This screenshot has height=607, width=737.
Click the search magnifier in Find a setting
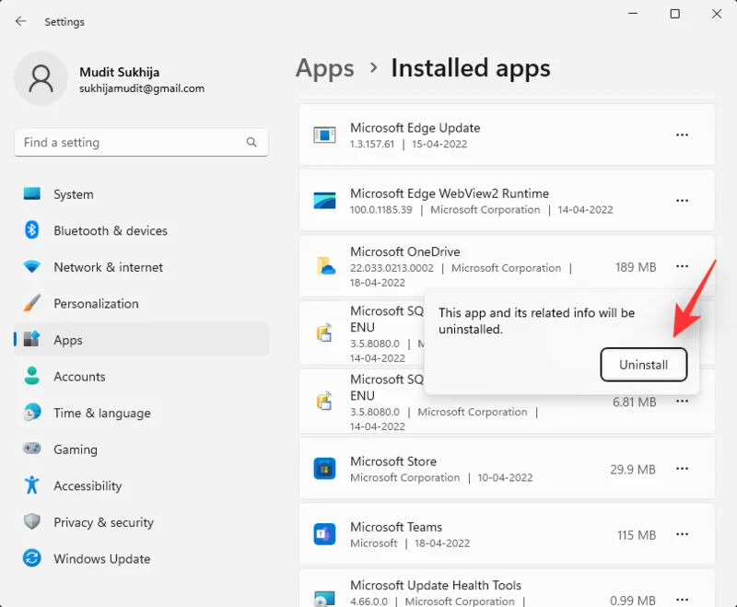pyautogui.click(x=252, y=143)
